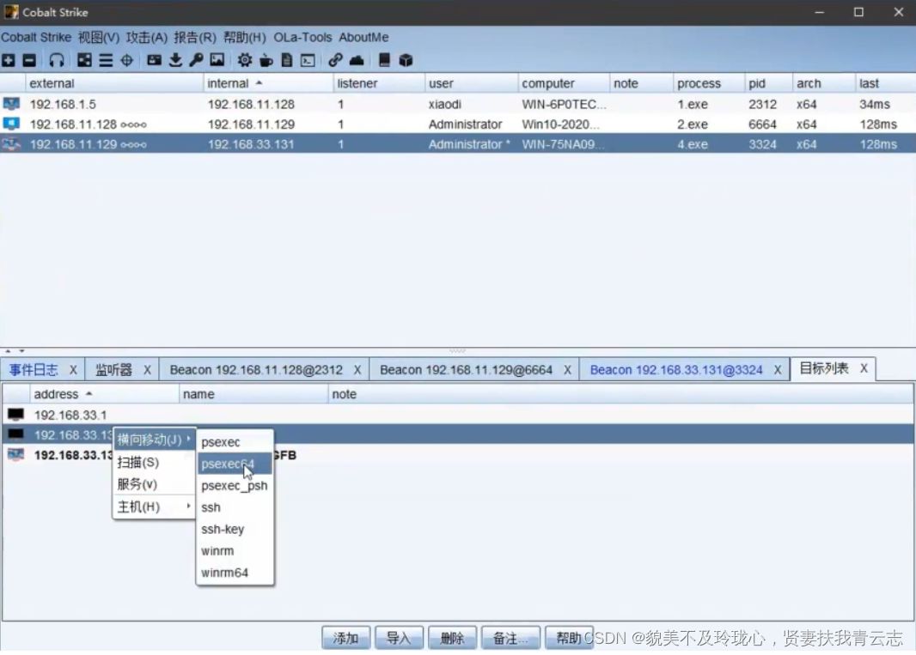Open the AboutMe menu
The image size is (916, 655).
point(363,38)
